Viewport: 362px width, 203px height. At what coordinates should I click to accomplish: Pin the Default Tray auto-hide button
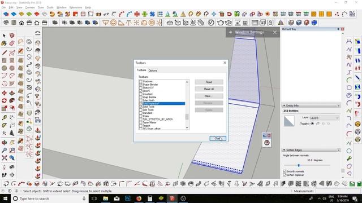[x=338, y=29]
